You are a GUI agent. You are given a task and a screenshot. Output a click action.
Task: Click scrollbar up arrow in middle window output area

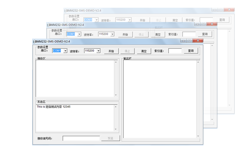pos(212,45)
